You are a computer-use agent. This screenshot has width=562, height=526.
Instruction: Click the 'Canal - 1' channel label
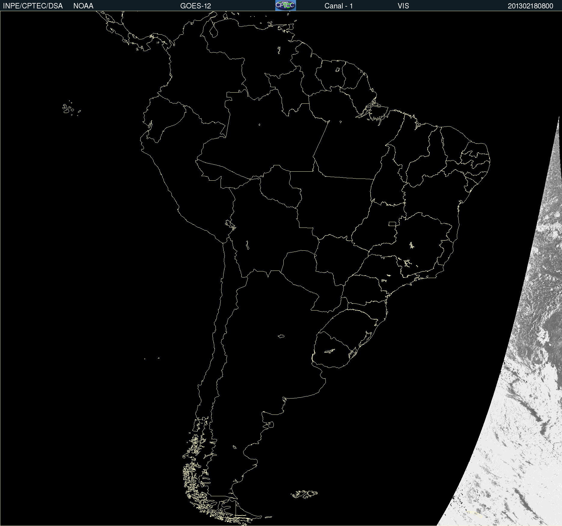[x=339, y=6]
